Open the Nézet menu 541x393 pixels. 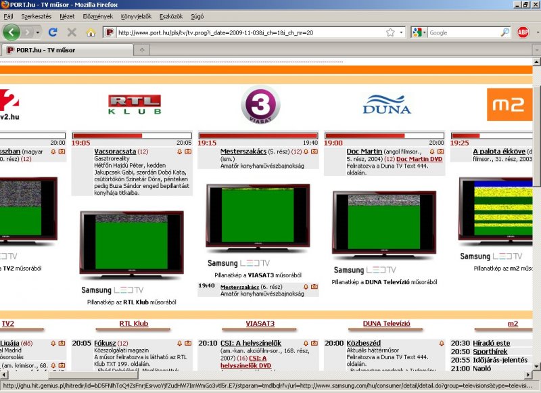coord(67,16)
